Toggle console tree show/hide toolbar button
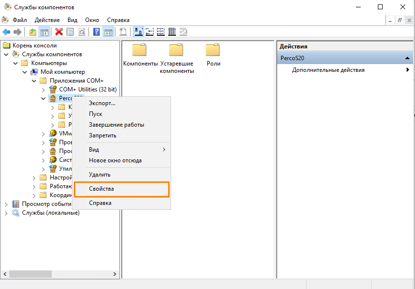This screenshot has width=415, height=289. click(x=44, y=32)
